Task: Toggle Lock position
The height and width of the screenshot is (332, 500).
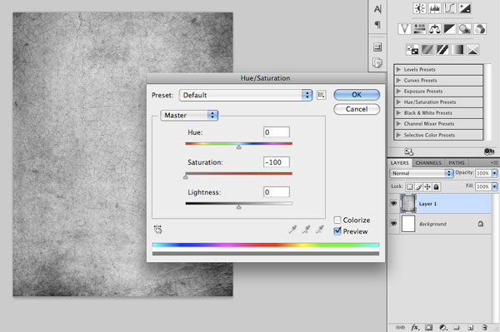Action: tap(427, 186)
